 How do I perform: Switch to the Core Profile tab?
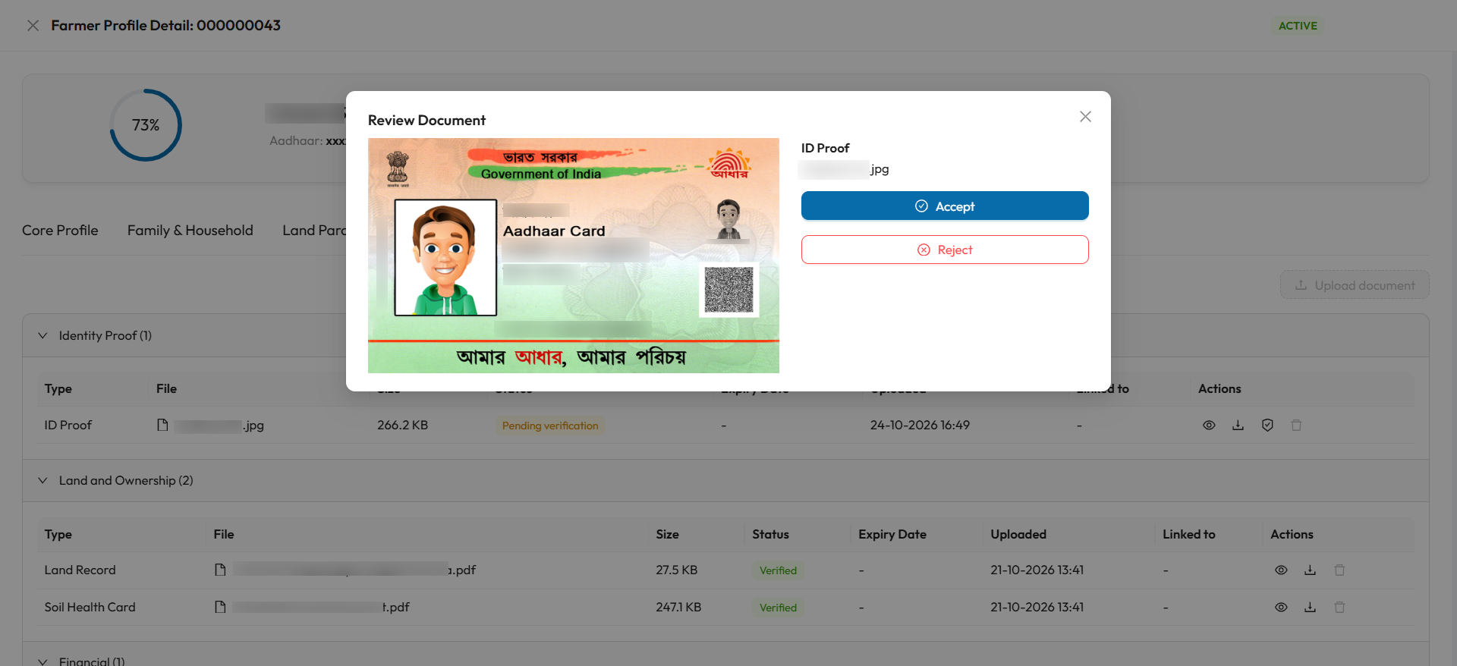click(x=60, y=230)
